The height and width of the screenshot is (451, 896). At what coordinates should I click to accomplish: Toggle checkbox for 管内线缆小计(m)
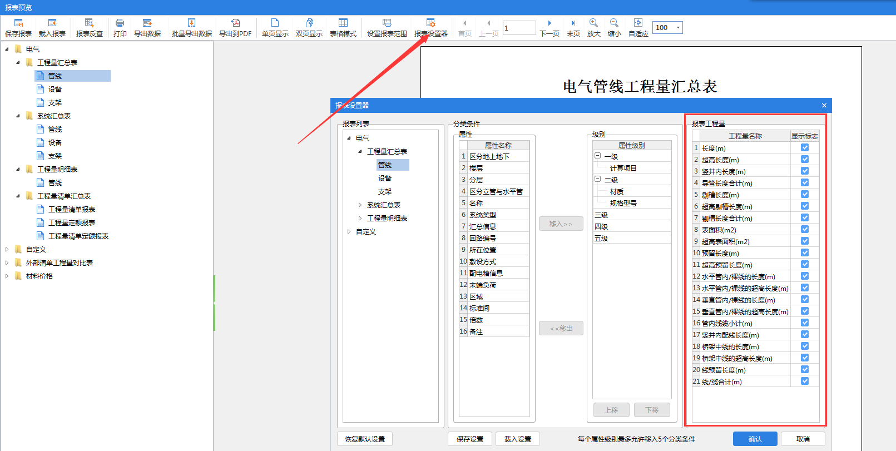pos(805,323)
